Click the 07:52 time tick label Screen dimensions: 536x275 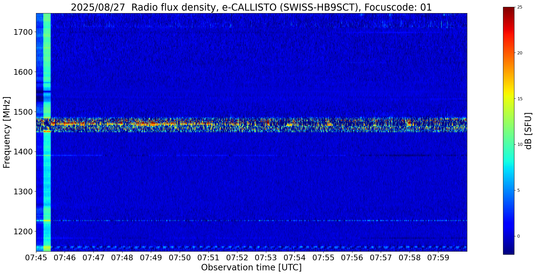237,258
